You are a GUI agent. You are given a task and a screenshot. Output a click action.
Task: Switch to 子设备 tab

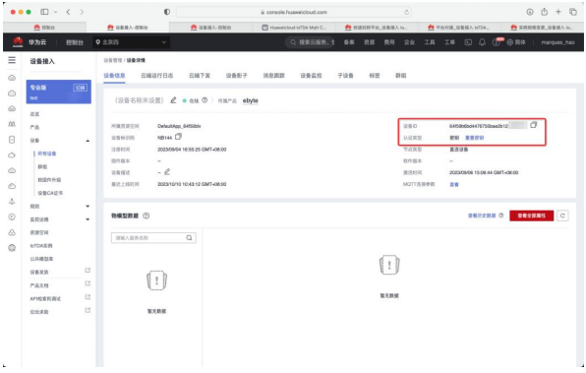pos(345,76)
